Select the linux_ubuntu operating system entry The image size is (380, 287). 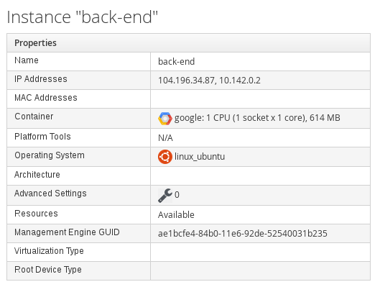[x=200, y=157]
